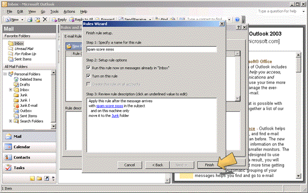Select the Deleted Items folder

[31, 79]
